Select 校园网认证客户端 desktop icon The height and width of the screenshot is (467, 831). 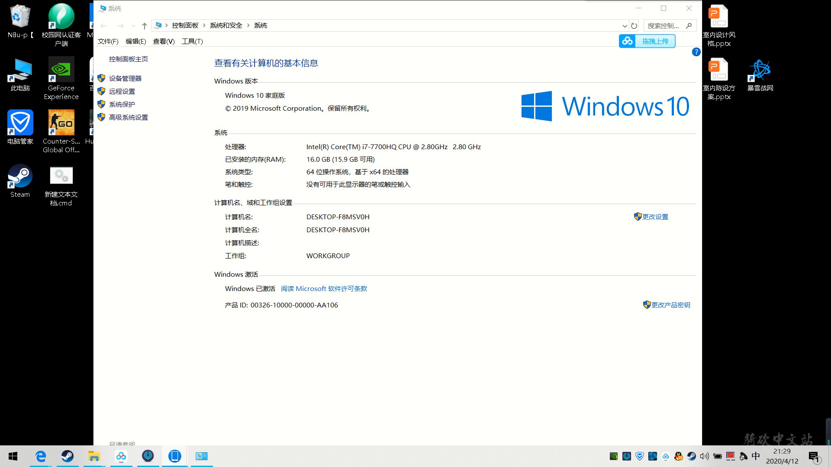[61, 25]
